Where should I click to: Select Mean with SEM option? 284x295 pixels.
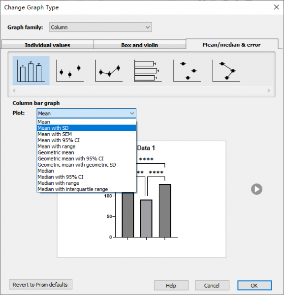tap(87, 134)
